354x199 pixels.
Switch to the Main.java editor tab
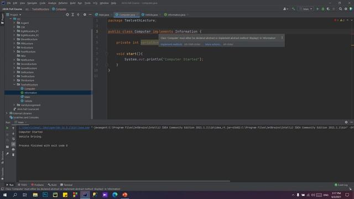(x=103, y=15)
